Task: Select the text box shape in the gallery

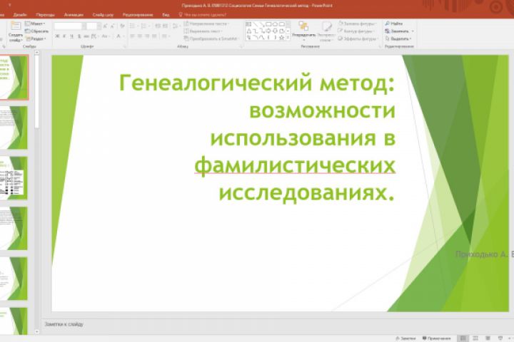Action: pyautogui.click(x=248, y=24)
